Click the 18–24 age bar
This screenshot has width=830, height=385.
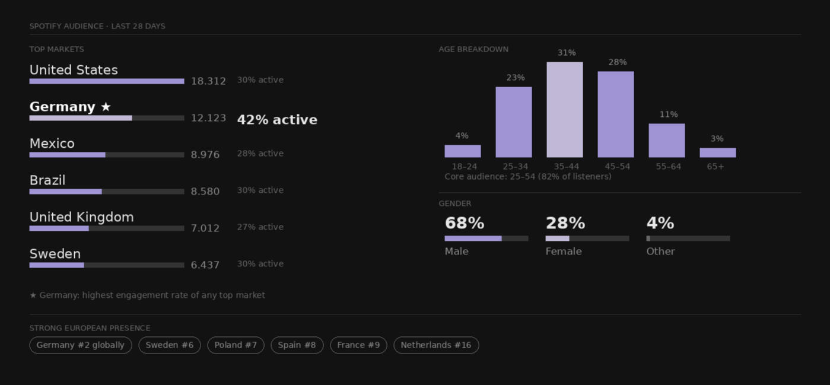[463, 151]
